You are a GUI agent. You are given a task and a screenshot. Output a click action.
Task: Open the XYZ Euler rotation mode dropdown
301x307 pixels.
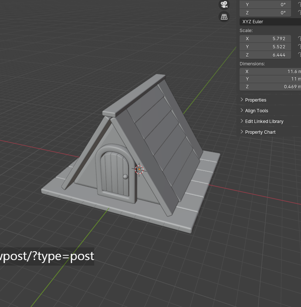[270, 22]
